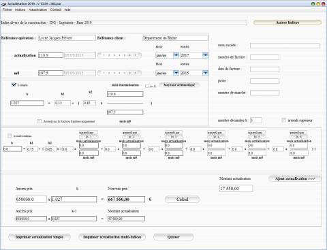Uncheck the k simple checkbox
Screen dimensions: 327x250
[x=14, y=84]
